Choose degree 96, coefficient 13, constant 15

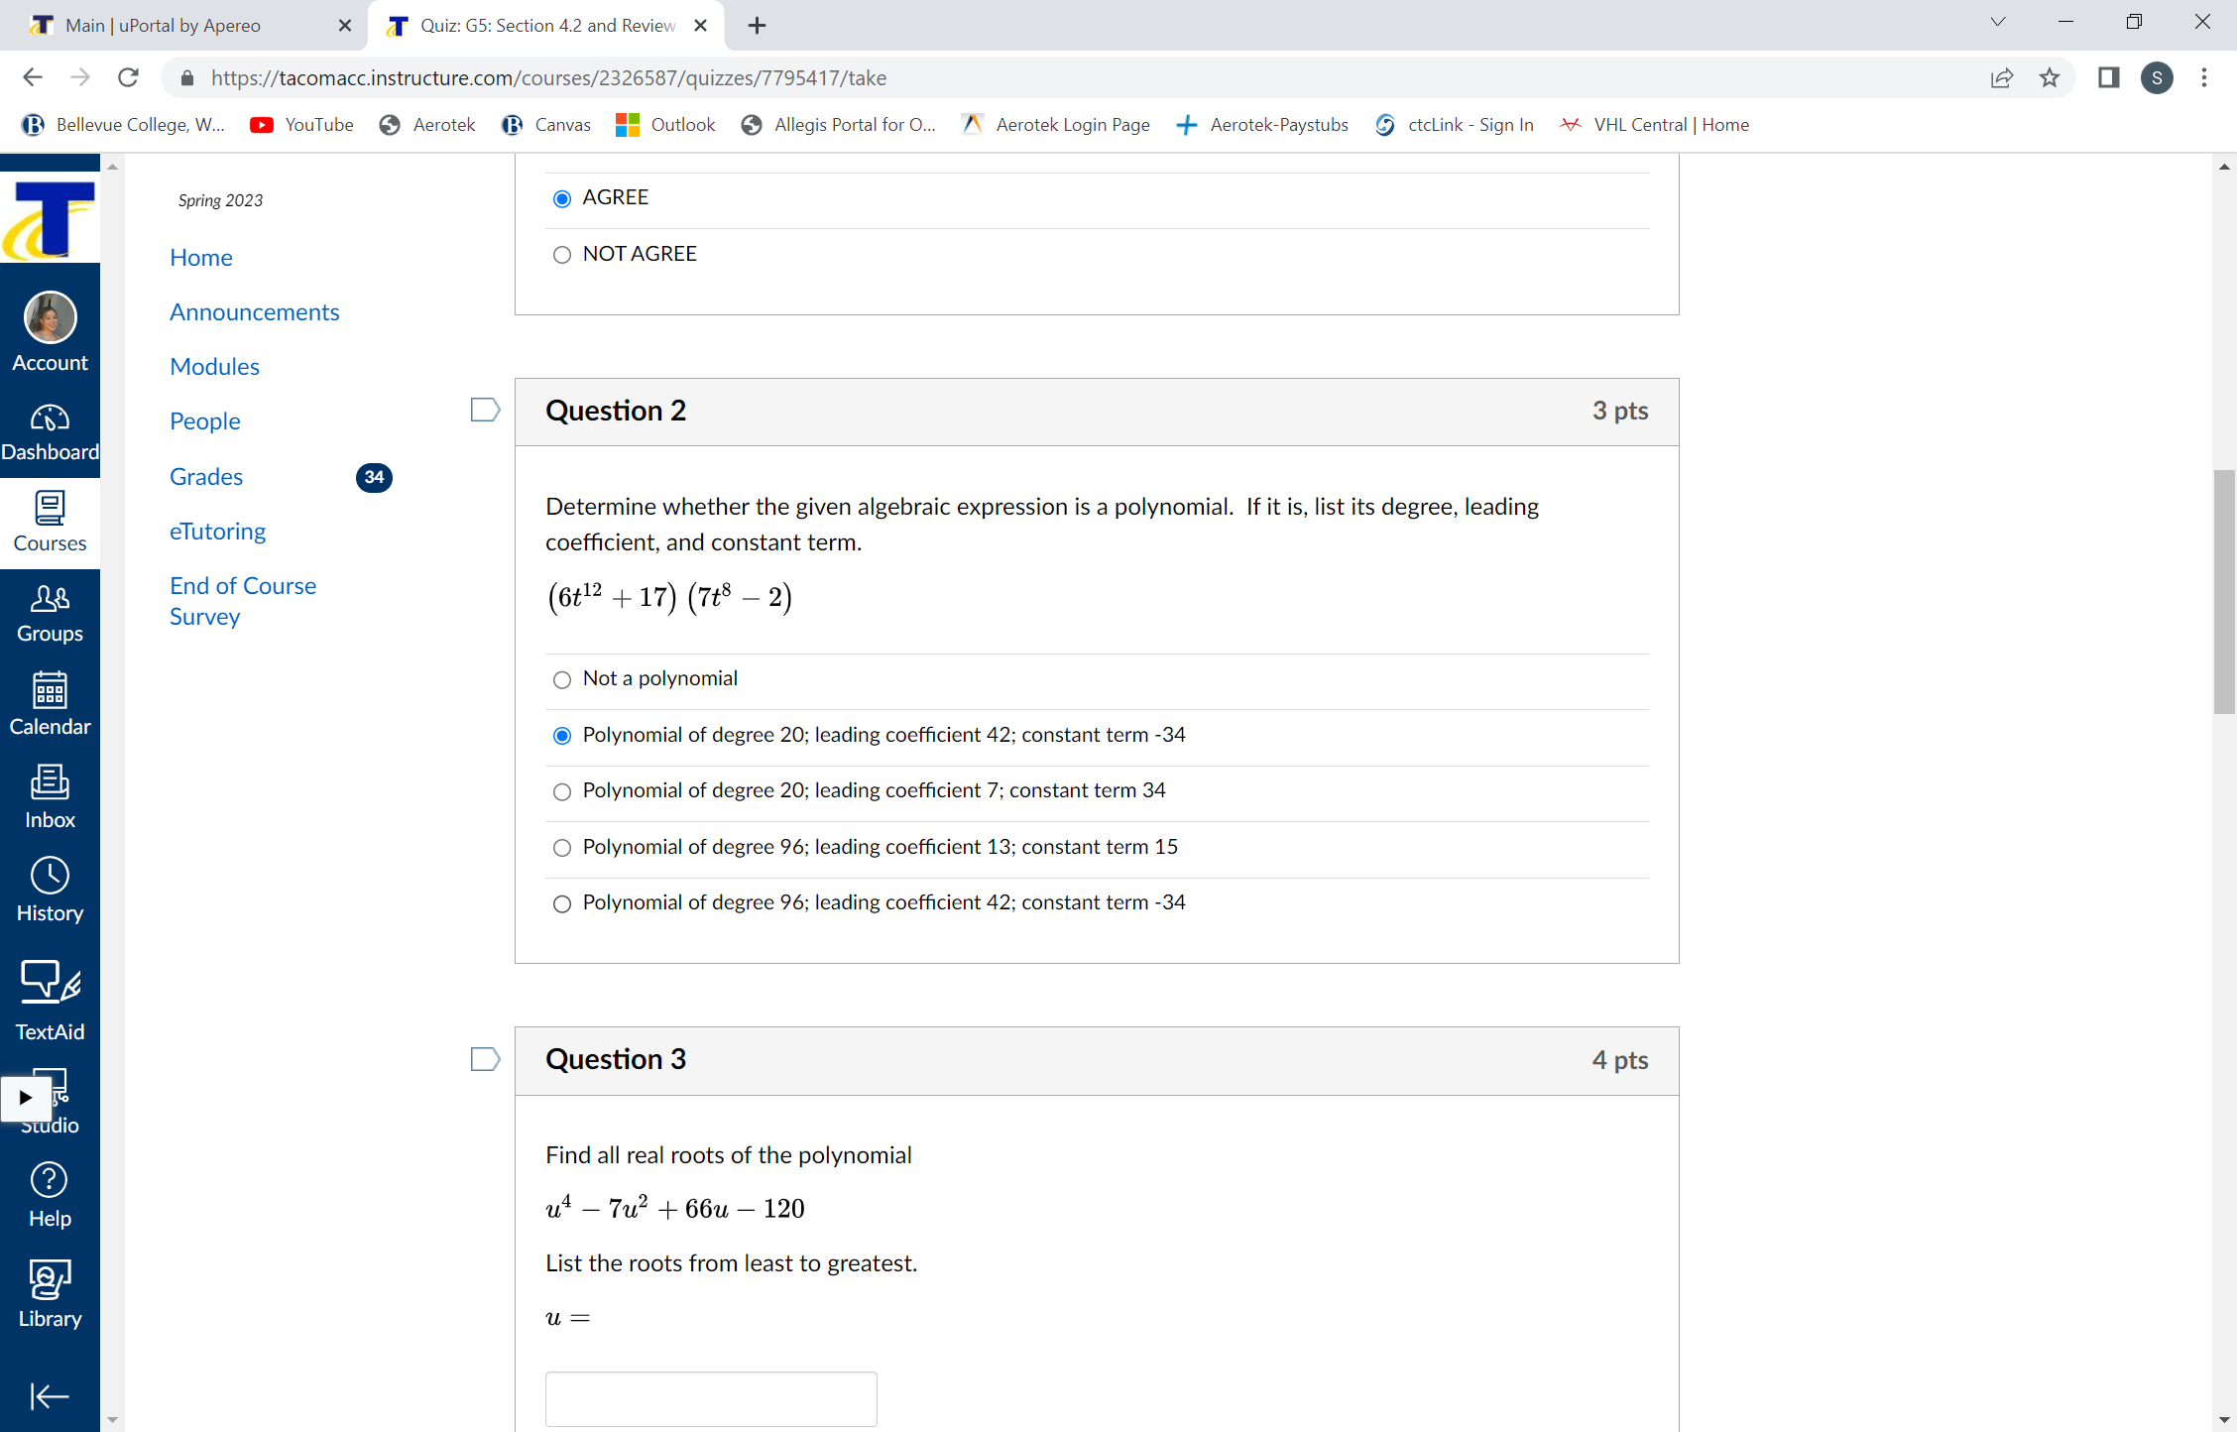[562, 848]
